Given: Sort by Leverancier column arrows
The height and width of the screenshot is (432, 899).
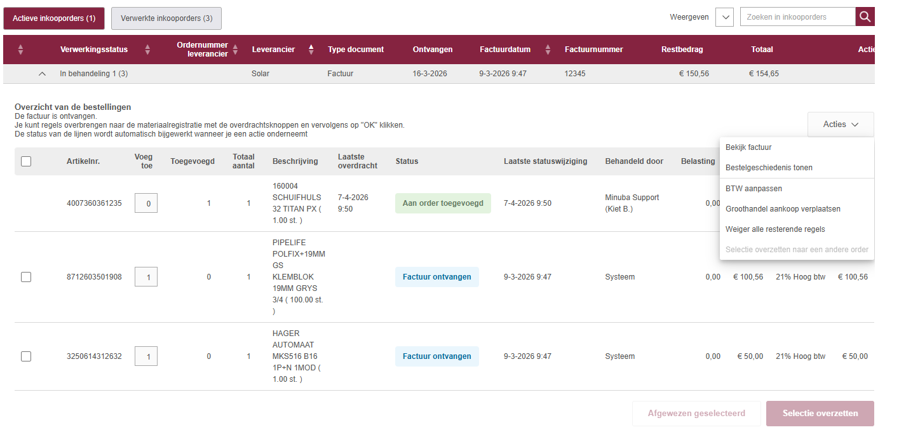Looking at the screenshot, I should (x=311, y=50).
